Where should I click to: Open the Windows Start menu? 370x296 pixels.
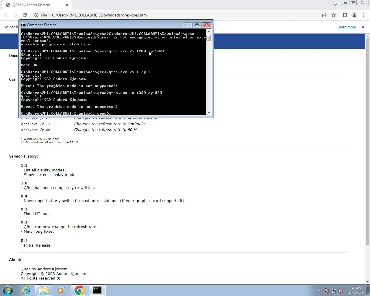[x=8, y=290]
